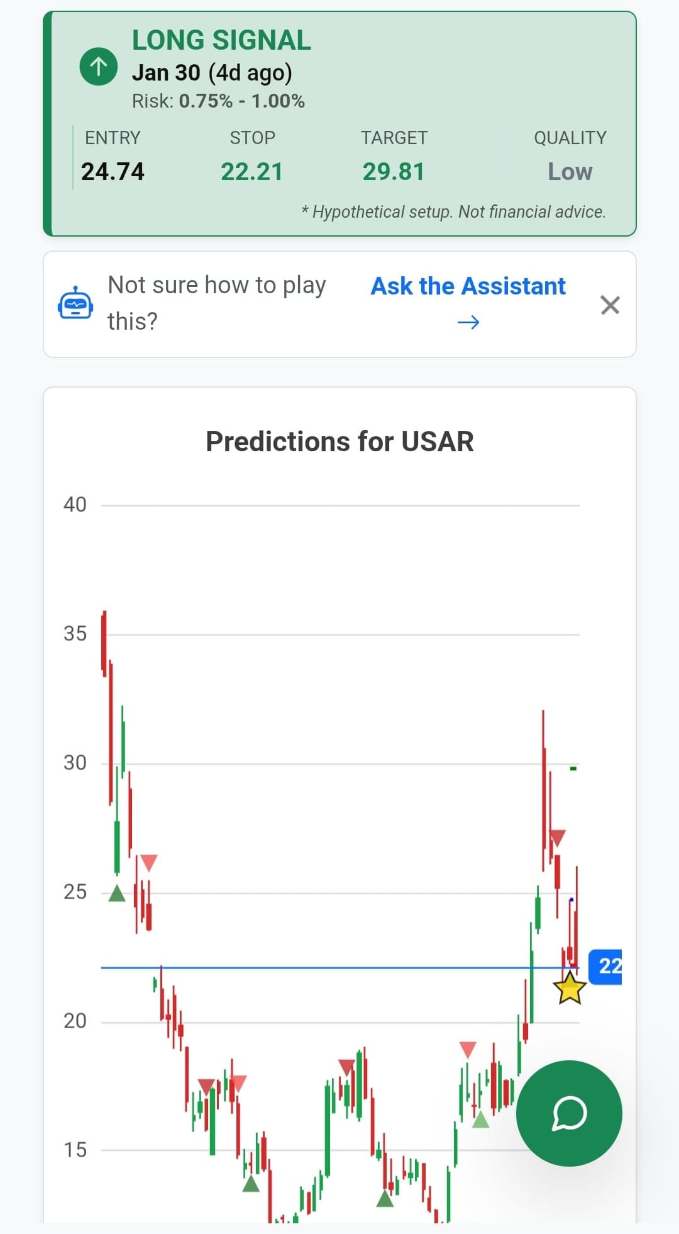Click the red down-triangle just above 25 level
Viewport: 679px width, 1234px height.
pyautogui.click(x=148, y=862)
